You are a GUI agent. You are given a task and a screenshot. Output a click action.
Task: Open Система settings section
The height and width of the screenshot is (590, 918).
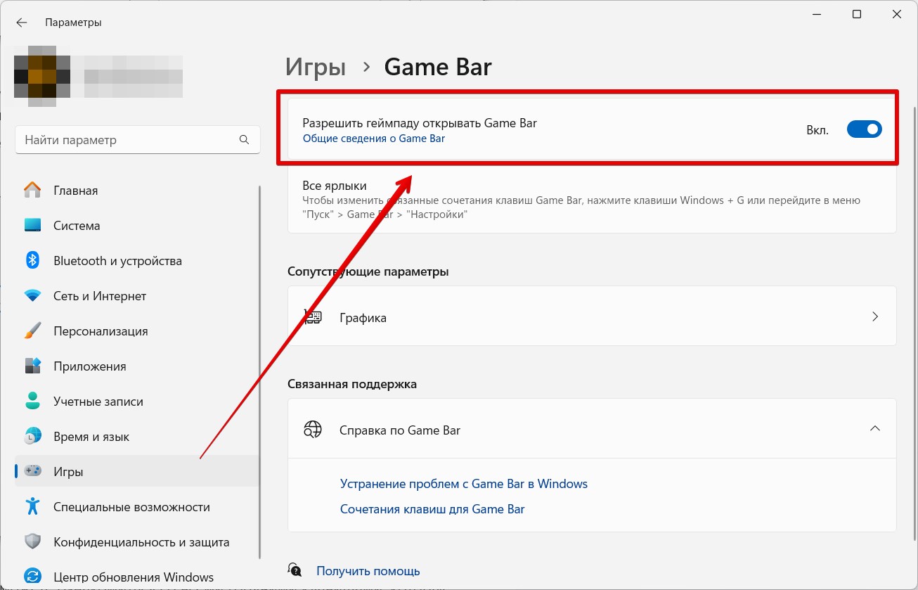[137, 226]
